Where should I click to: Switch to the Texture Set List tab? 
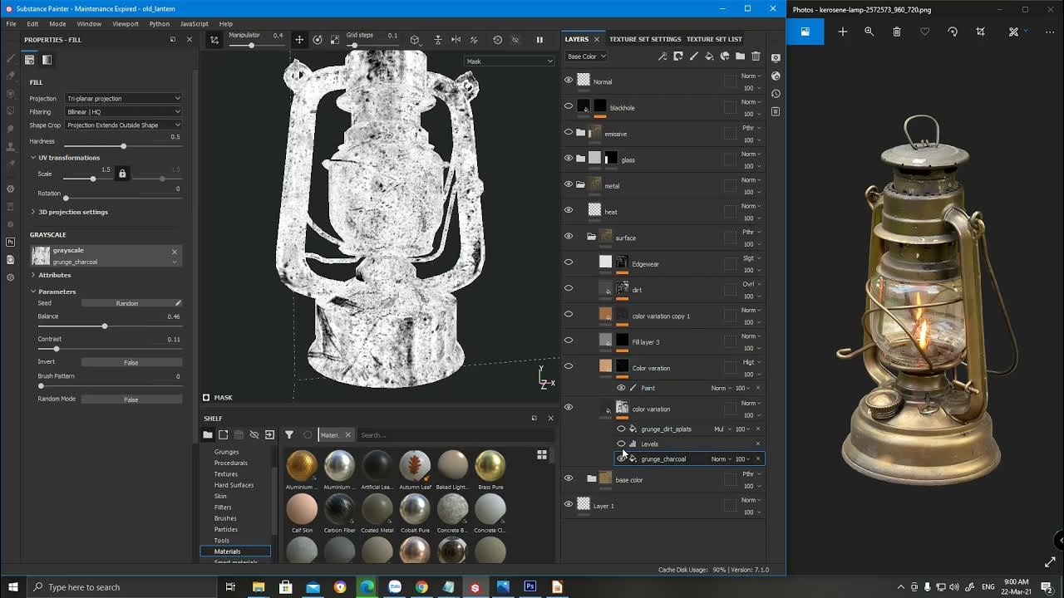[714, 39]
